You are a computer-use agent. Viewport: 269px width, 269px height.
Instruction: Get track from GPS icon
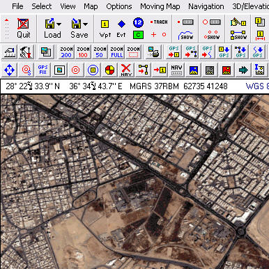coord(258,52)
